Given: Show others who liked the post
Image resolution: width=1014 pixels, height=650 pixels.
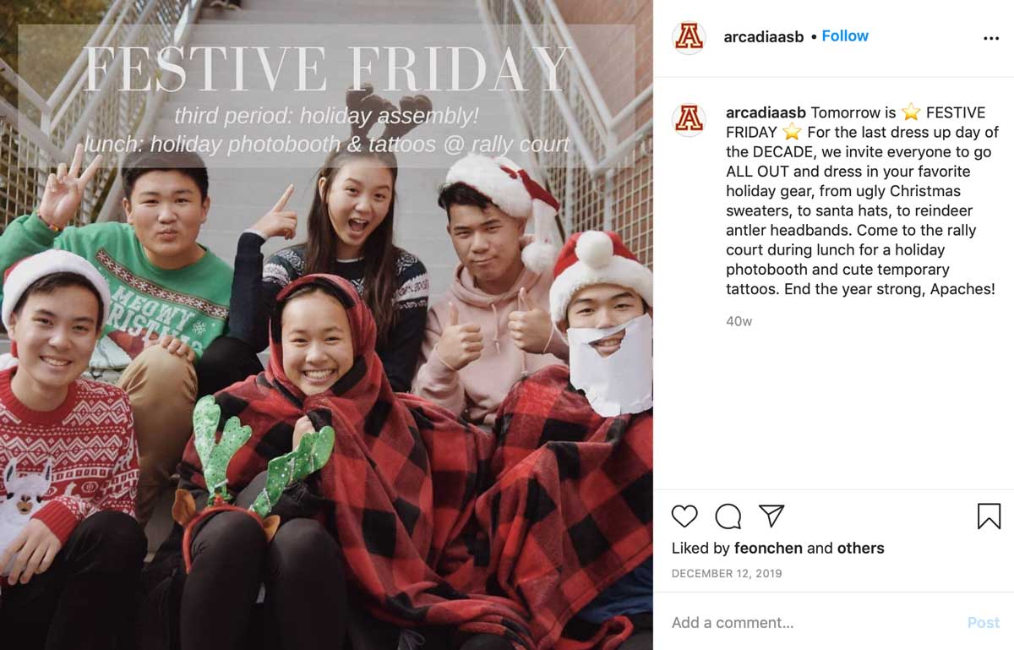Looking at the screenshot, I should [860, 548].
